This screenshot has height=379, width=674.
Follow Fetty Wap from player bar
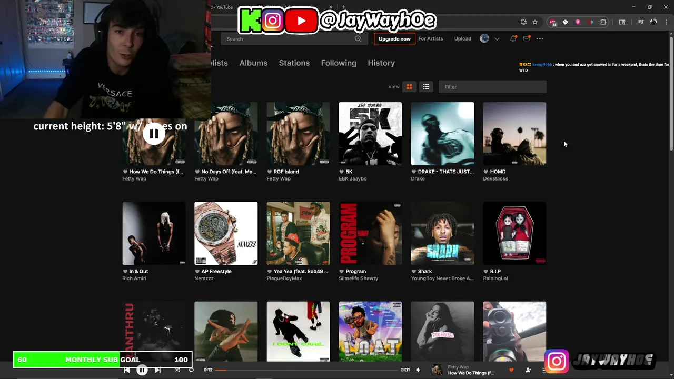[x=528, y=370]
